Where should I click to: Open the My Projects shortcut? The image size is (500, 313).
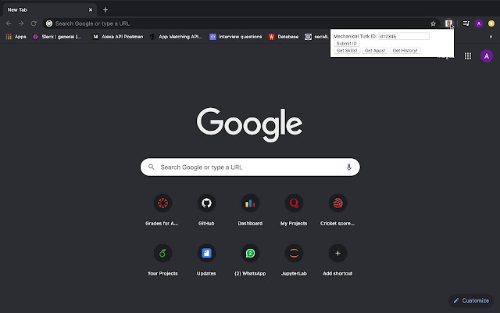click(294, 210)
